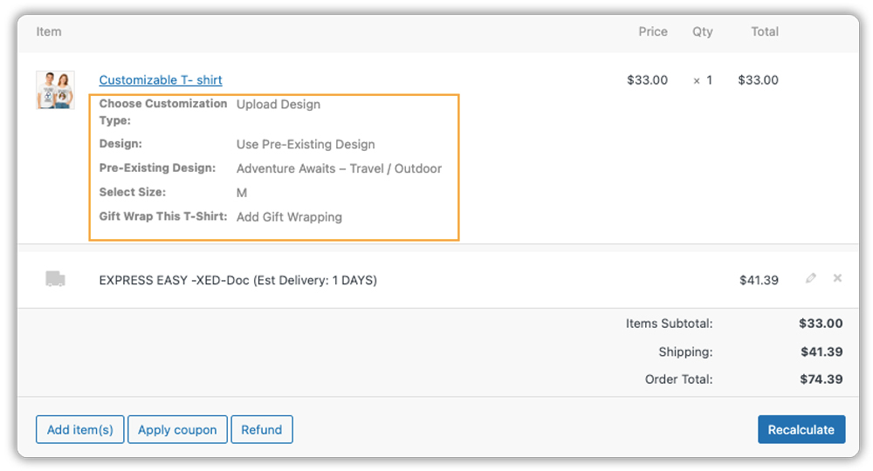873x471 pixels.
Task: Open the Customizable T- shirt link
Action: 161,80
